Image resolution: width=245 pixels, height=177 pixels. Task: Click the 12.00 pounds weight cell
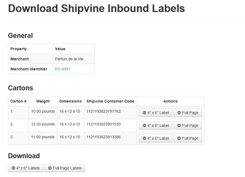tap(43, 124)
